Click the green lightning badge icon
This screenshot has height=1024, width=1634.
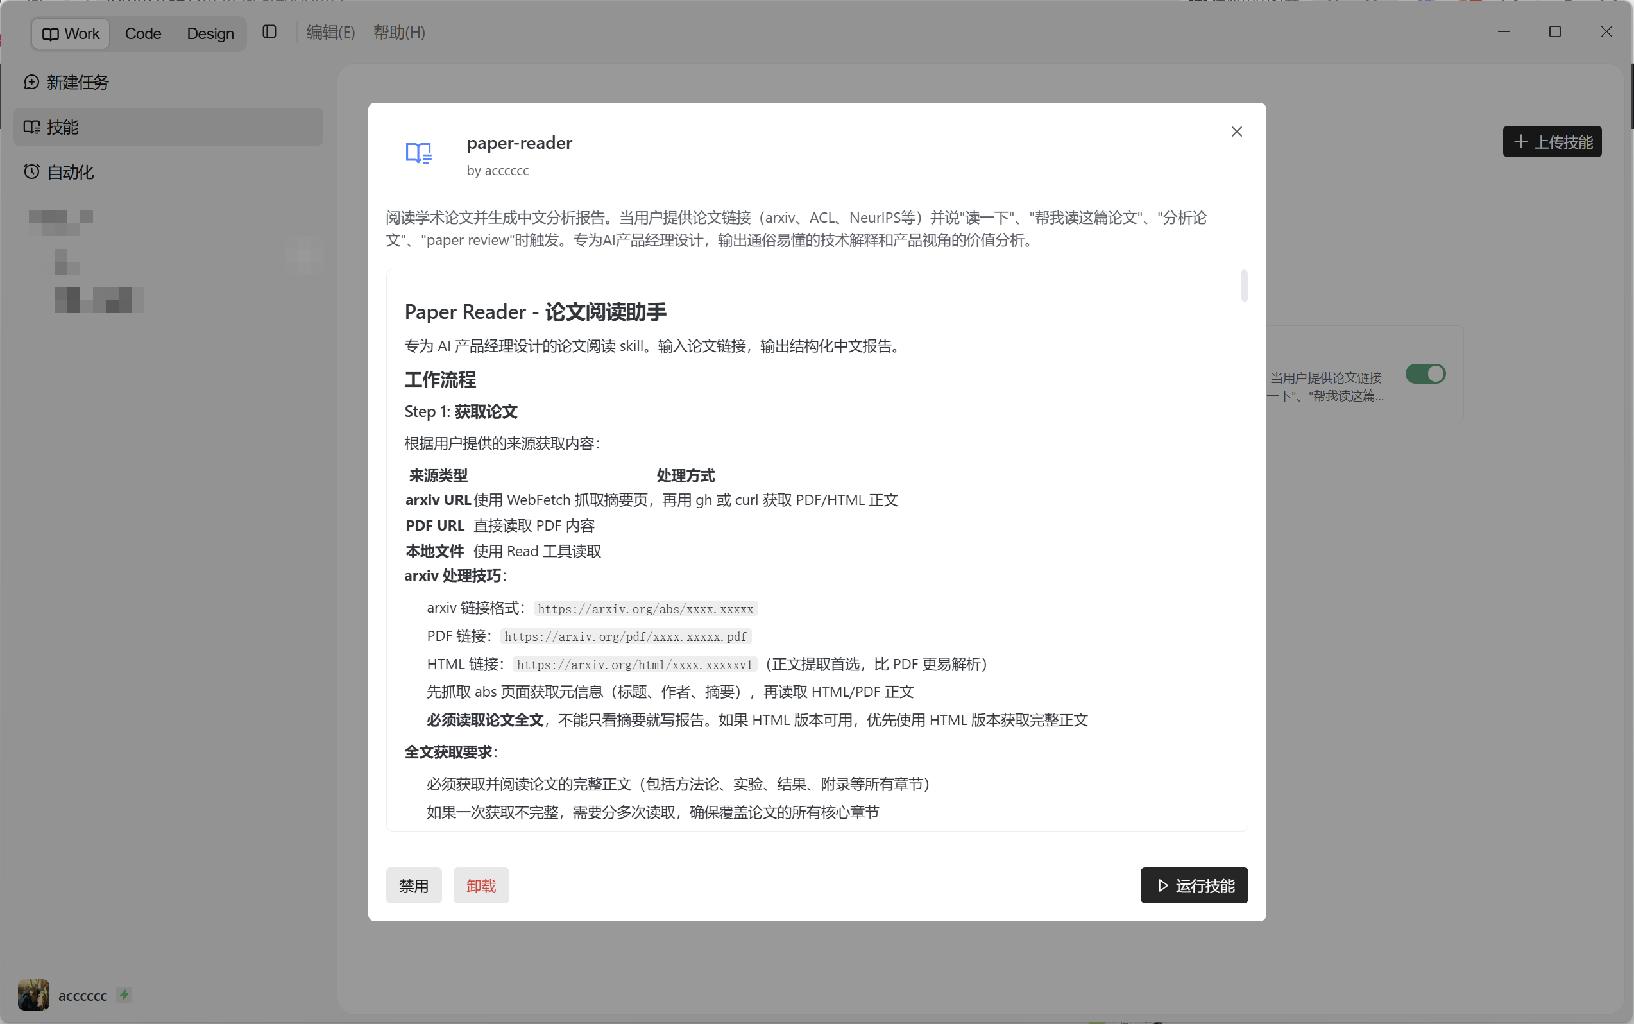coord(124,995)
